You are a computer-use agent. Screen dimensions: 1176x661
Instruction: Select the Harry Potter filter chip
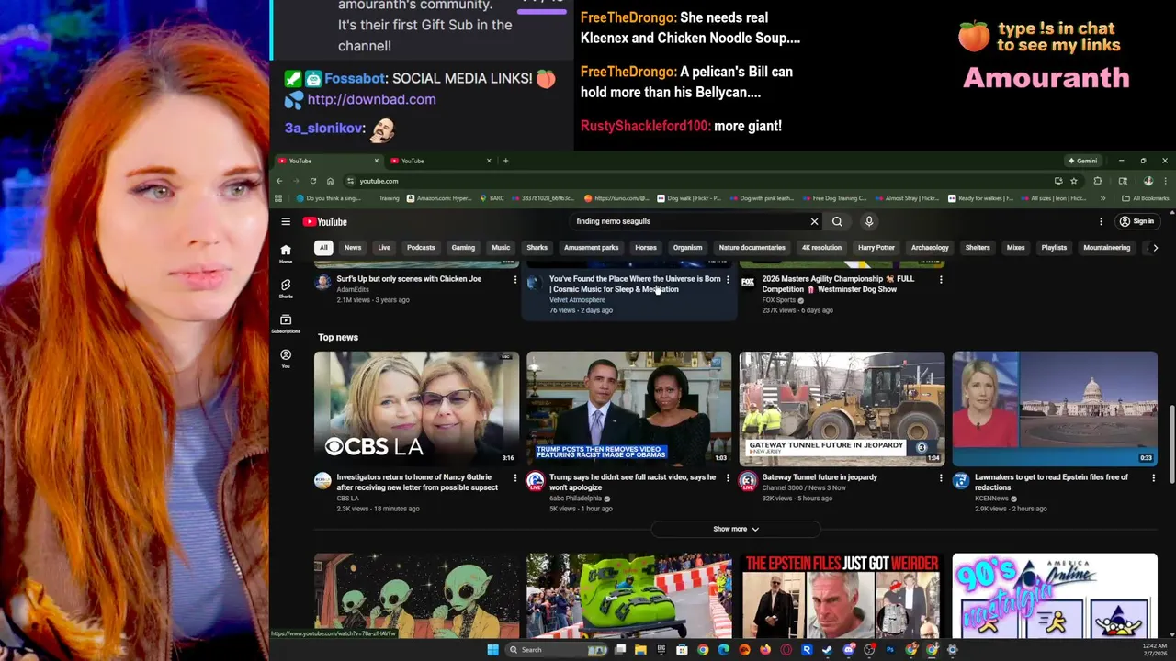coord(876,247)
